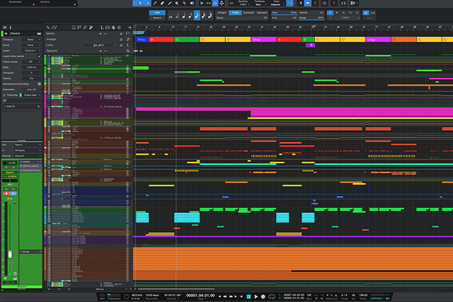This screenshot has width=453, height=302.
Task: Select Straight quantize mode
Action: 222,13
